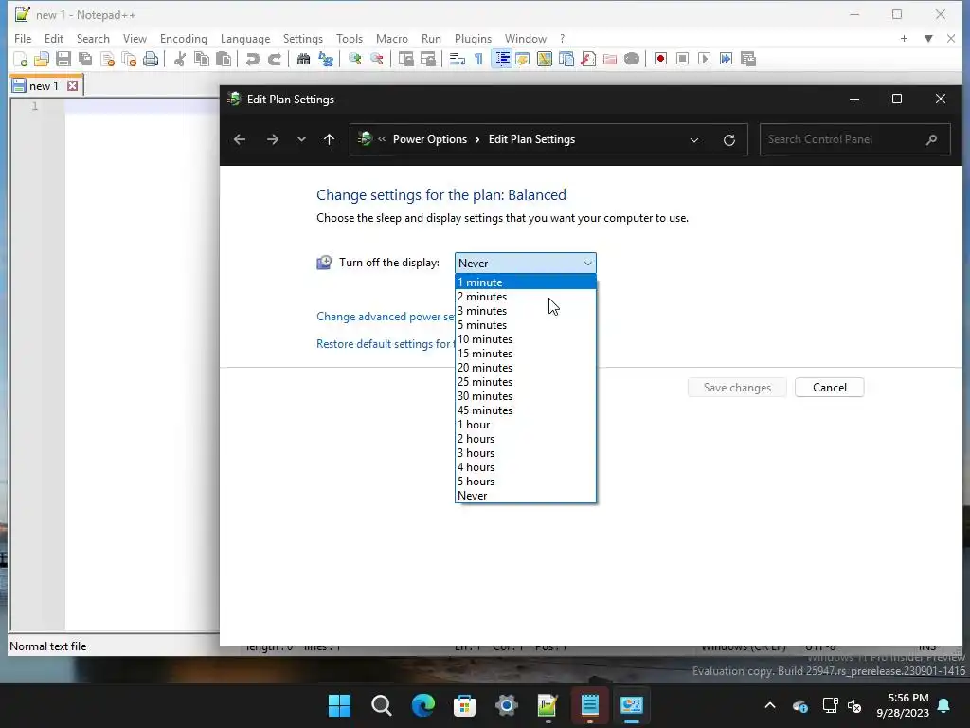The image size is (970, 728).
Task: Refresh the Control Panel address bar
Action: 729,140
